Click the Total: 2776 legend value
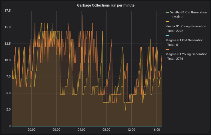Screen dimensions: 211x135 (175, 59)
